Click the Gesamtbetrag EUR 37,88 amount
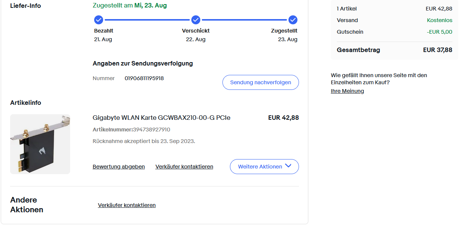461x228 pixels. 437,50
